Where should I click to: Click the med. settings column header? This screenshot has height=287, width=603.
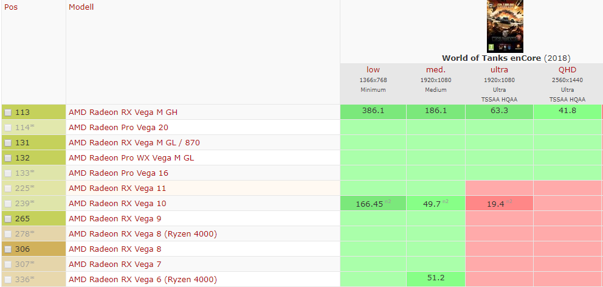click(436, 70)
